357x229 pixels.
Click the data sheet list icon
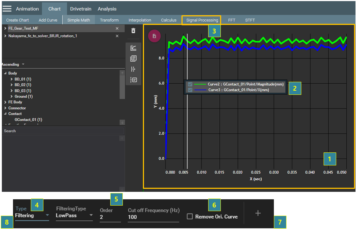coord(133,58)
